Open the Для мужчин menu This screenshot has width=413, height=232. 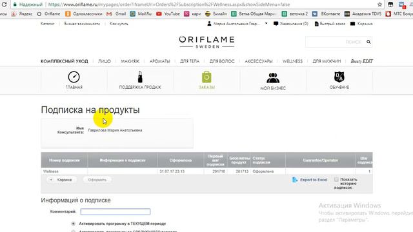tap(327, 61)
